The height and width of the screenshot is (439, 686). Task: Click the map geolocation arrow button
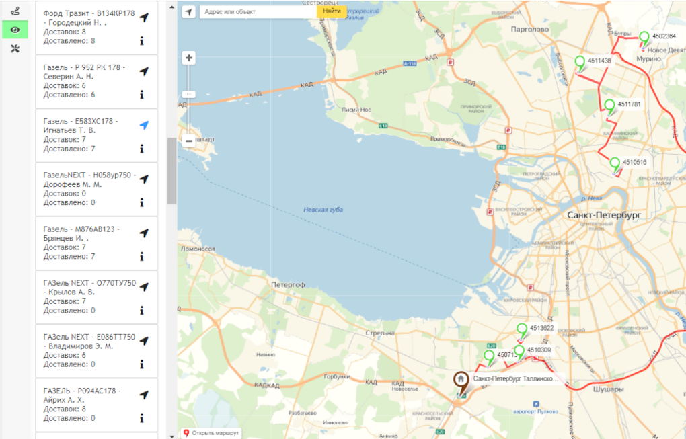click(188, 12)
